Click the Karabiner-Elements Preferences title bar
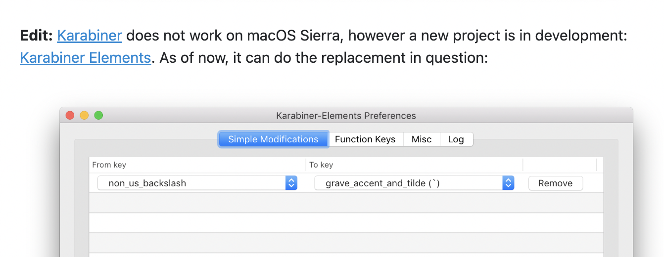 tap(346, 116)
